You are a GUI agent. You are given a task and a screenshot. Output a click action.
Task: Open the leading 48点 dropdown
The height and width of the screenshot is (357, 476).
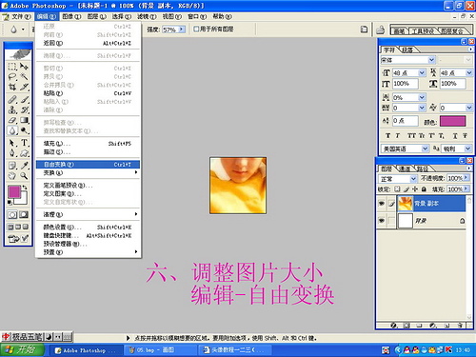[469, 73]
